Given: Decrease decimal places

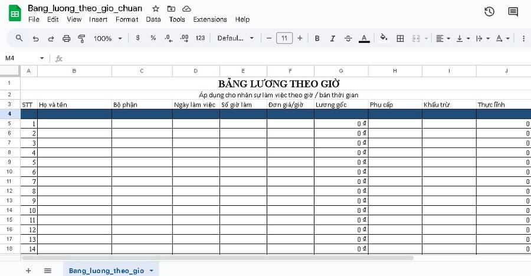Looking at the screenshot, I should coord(168,38).
